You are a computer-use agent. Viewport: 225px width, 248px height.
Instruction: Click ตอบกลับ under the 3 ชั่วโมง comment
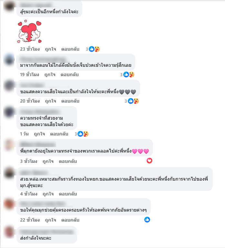(x=68, y=161)
